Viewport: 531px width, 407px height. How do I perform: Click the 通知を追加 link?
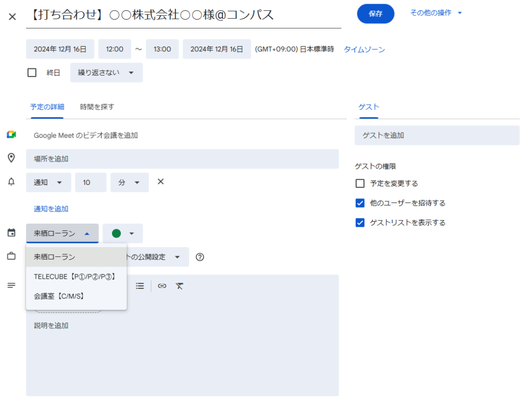[x=51, y=209]
